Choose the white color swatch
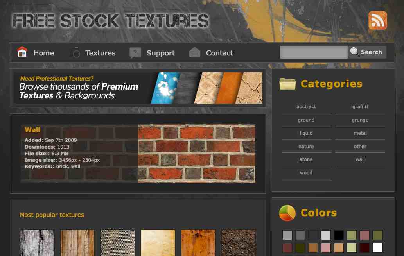404x256 pixels. click(377, 248)
